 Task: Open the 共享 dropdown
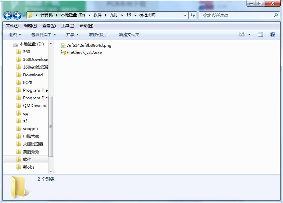[x=72, y=35]
